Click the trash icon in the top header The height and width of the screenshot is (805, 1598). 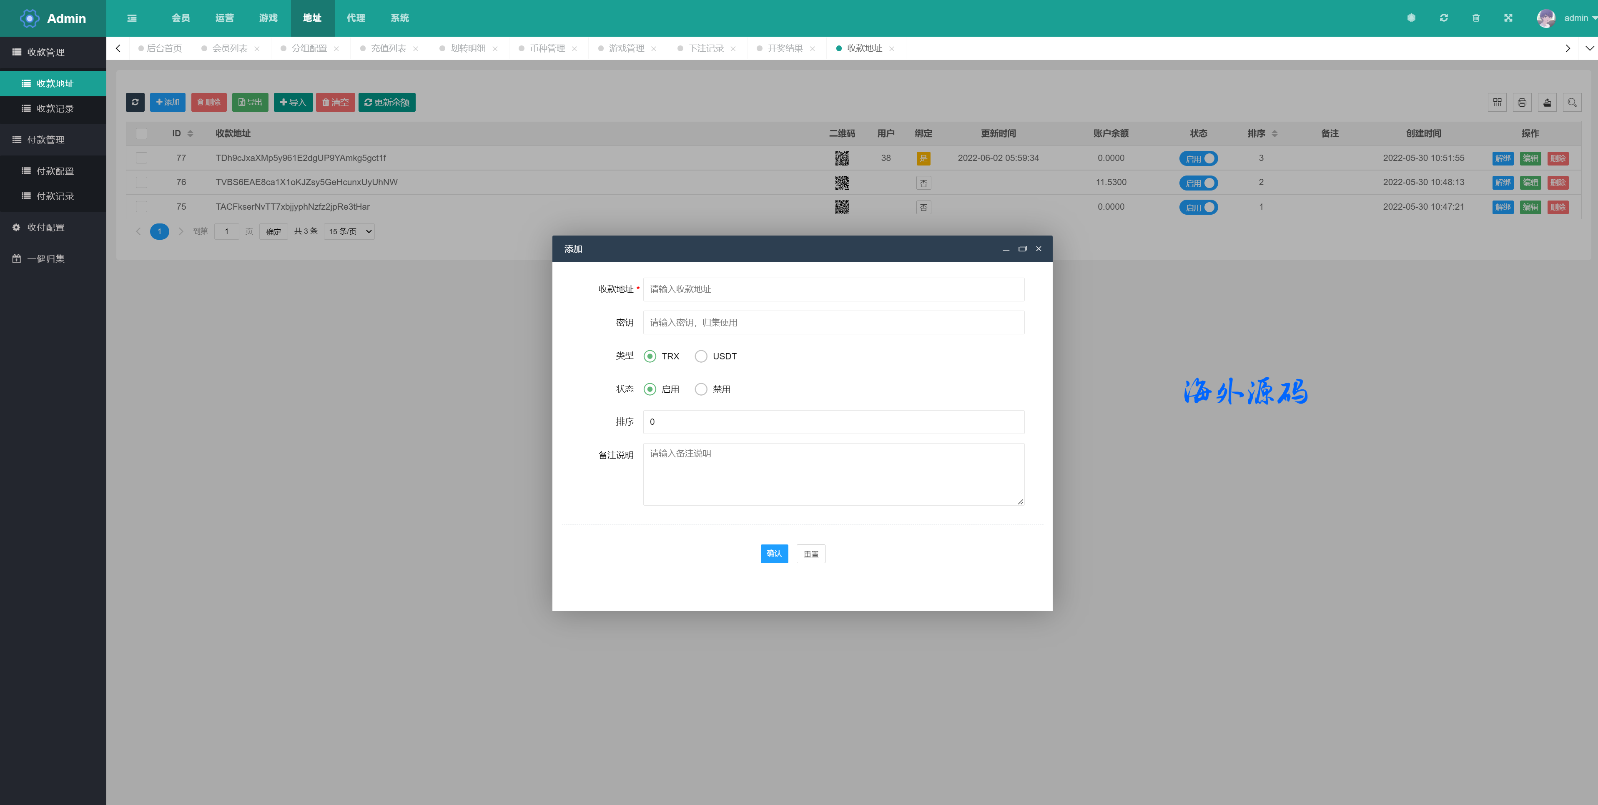pyautogui.click(x=1476, y=18)
